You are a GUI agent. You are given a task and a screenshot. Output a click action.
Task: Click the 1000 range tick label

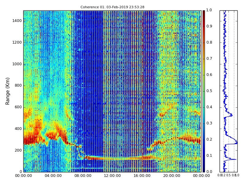17,64
